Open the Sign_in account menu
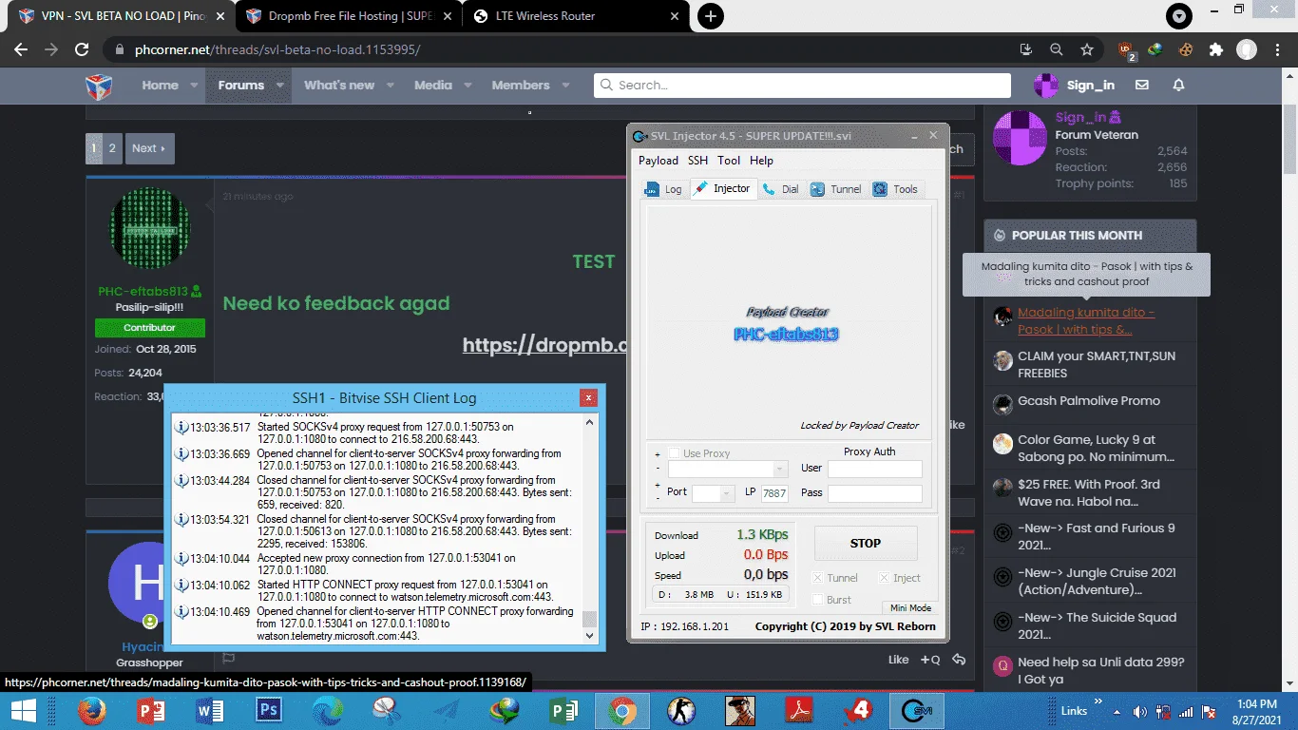The image size is (1298, 730). click(1075, 85)
